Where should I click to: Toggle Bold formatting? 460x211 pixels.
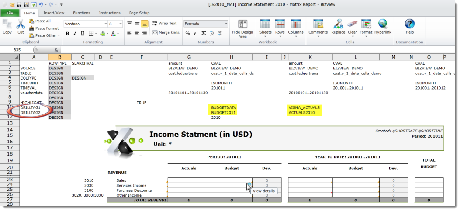click(x=67, y=34)
